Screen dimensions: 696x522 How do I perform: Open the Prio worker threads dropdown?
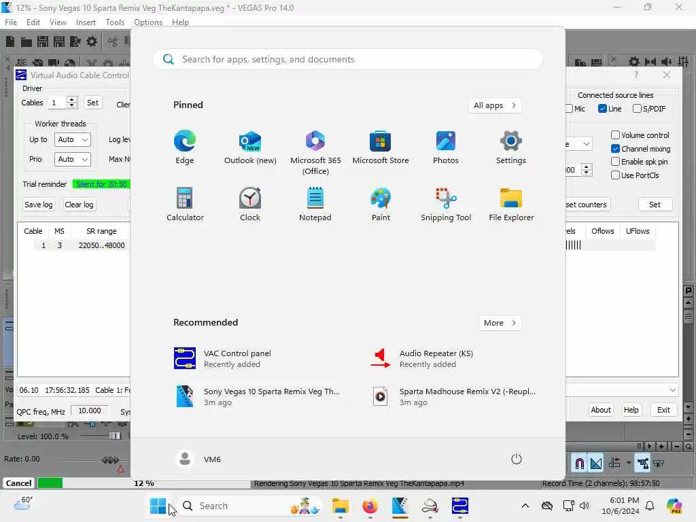coord(72,159)
